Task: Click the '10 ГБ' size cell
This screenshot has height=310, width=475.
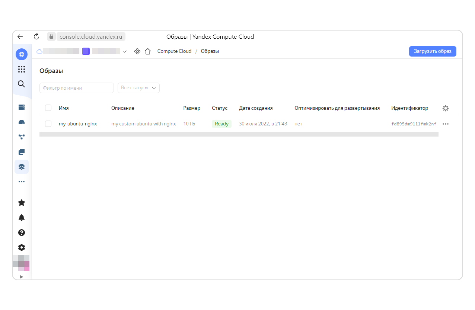Action: [x=189, y=124]
